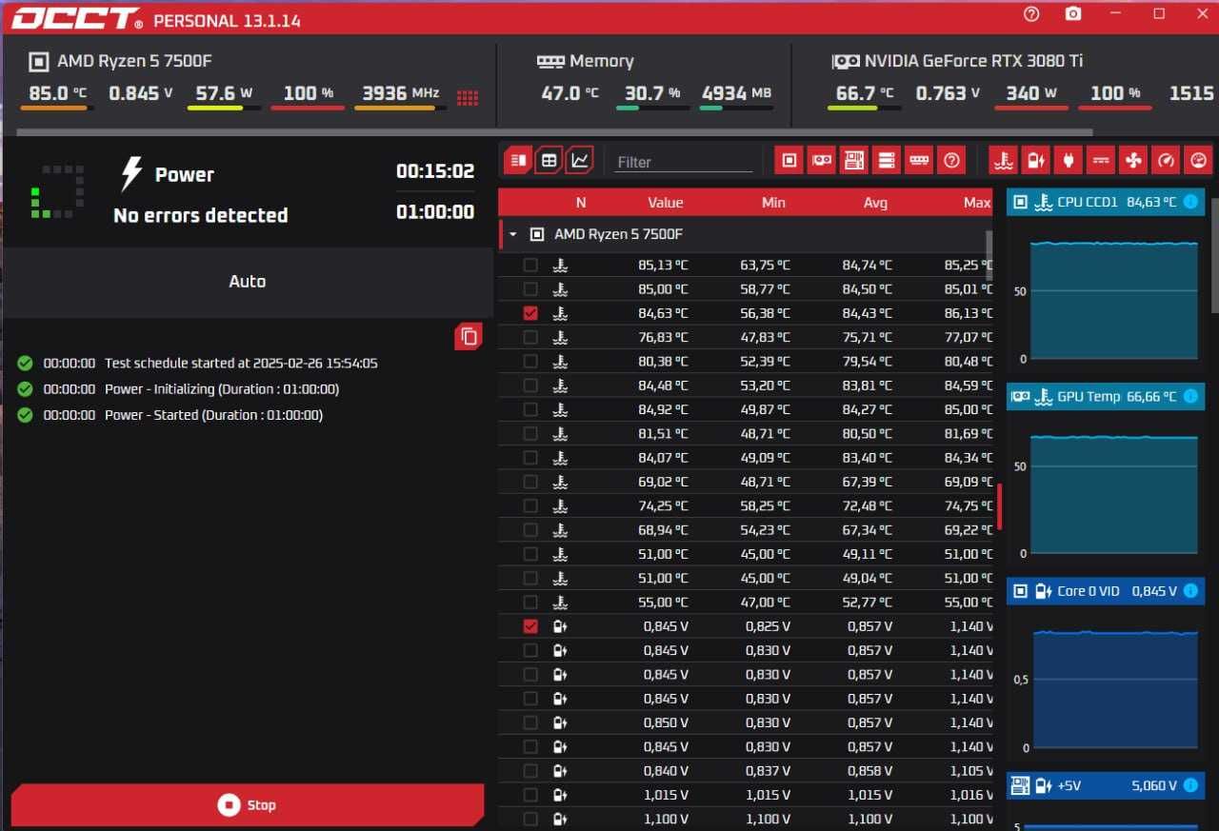The image size is (1219, 831).
Task: Show only current sensors
Action: (1100, 160)
